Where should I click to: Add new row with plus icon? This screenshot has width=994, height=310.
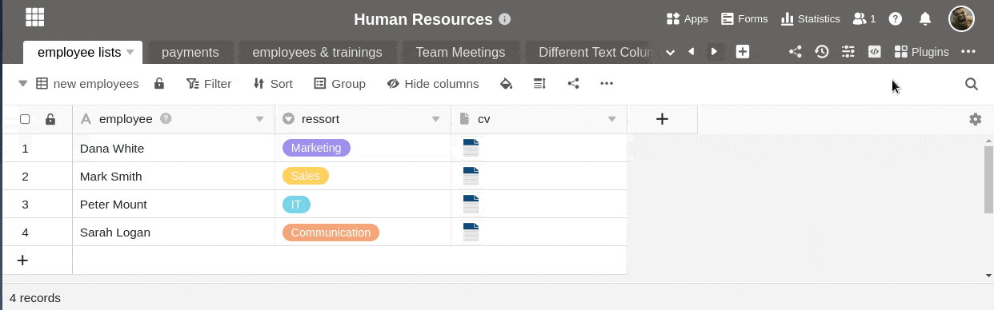click(22, 260)
